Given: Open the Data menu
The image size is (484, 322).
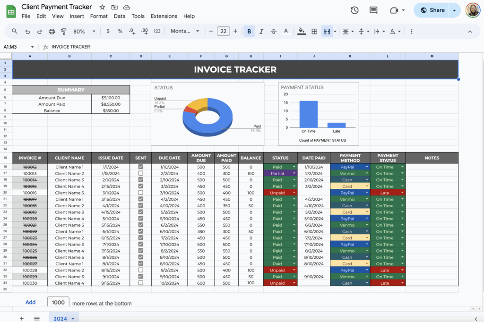Looking at the screenshot, I should tap(120, 16).
